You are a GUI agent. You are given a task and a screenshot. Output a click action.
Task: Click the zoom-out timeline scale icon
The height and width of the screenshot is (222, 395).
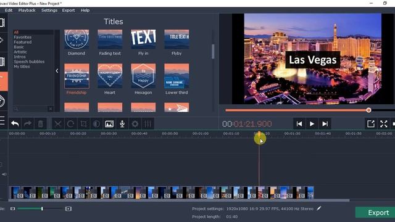[x=12, y=208]
